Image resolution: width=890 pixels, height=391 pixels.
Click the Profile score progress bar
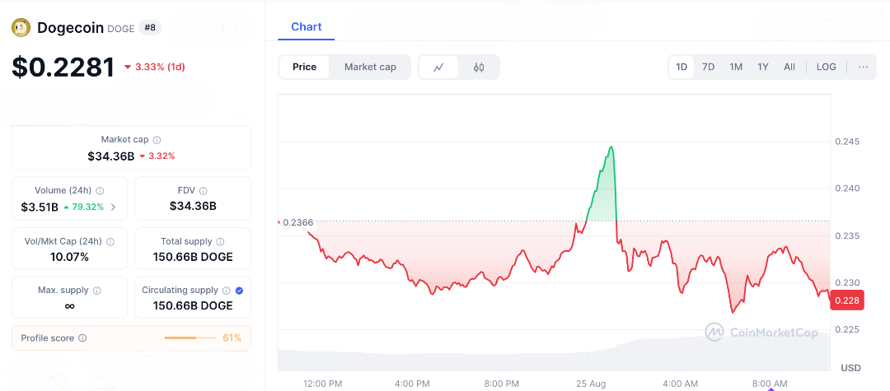190,338
